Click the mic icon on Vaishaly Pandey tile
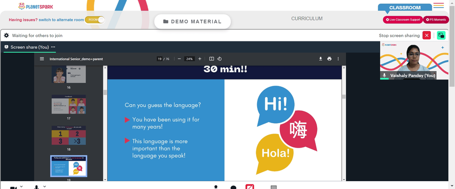Screen dimensions: 455x189 coord(384,75)
